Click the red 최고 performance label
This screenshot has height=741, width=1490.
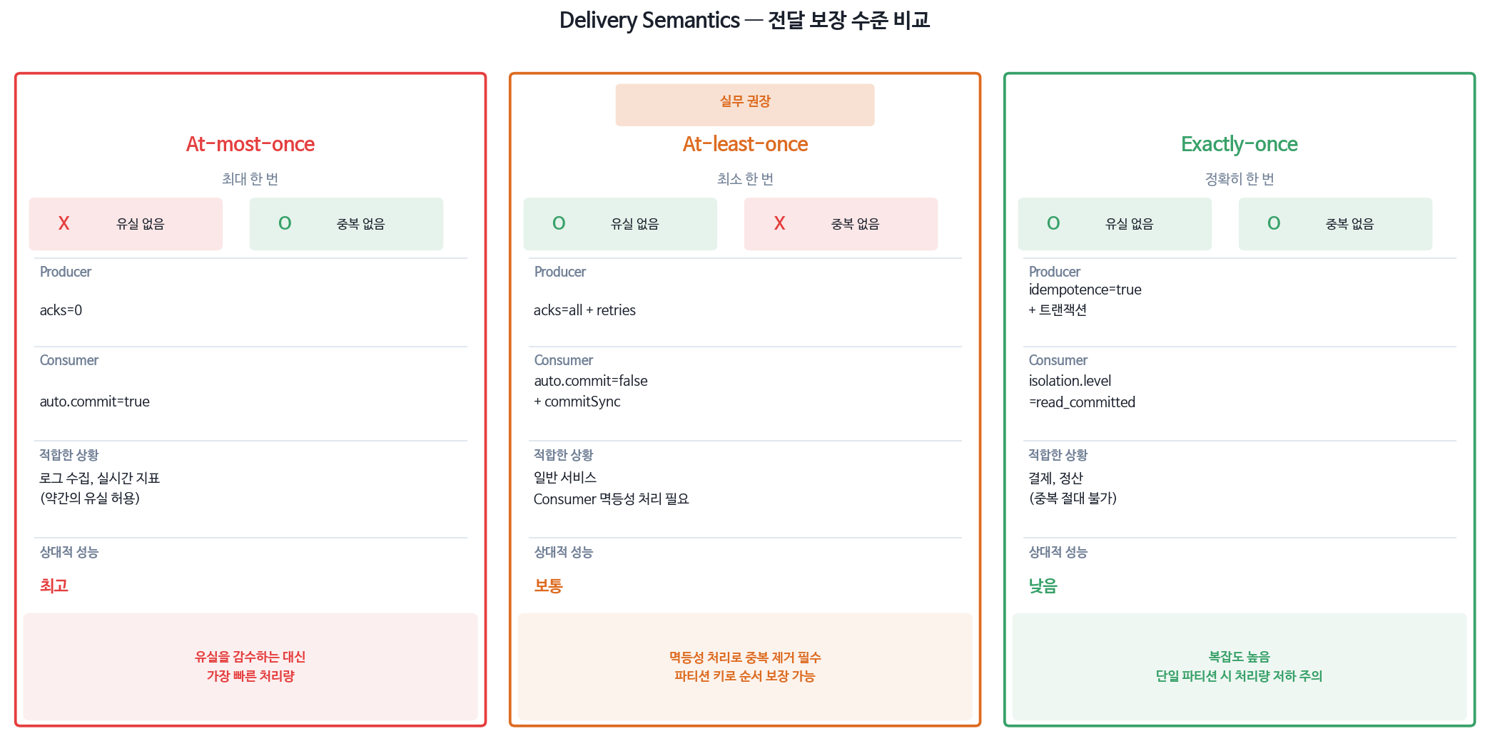click(54, 586)
